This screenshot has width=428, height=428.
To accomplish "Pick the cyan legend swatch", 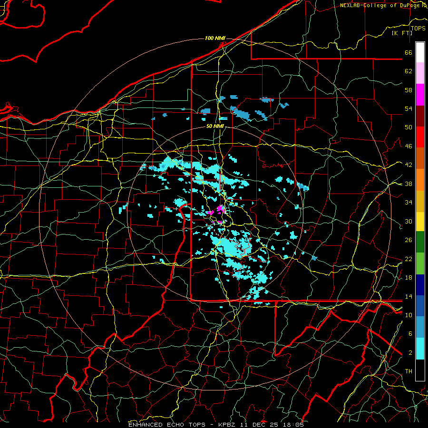I will pos(420,349).
